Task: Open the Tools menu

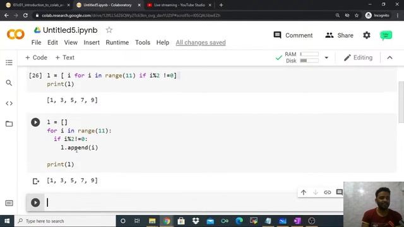Action: coord(143,42)
